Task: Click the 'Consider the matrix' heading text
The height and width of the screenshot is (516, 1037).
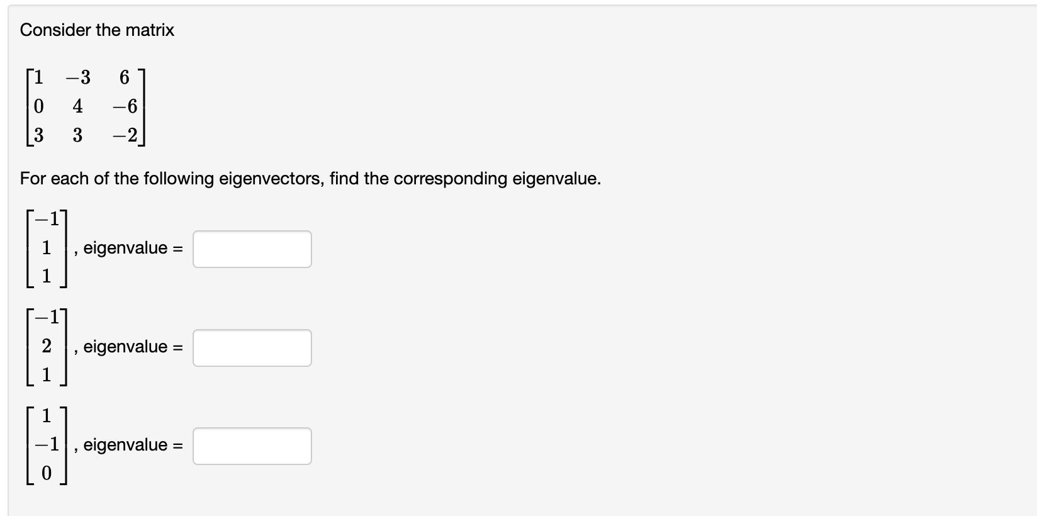Action: (x=97, y=30)
